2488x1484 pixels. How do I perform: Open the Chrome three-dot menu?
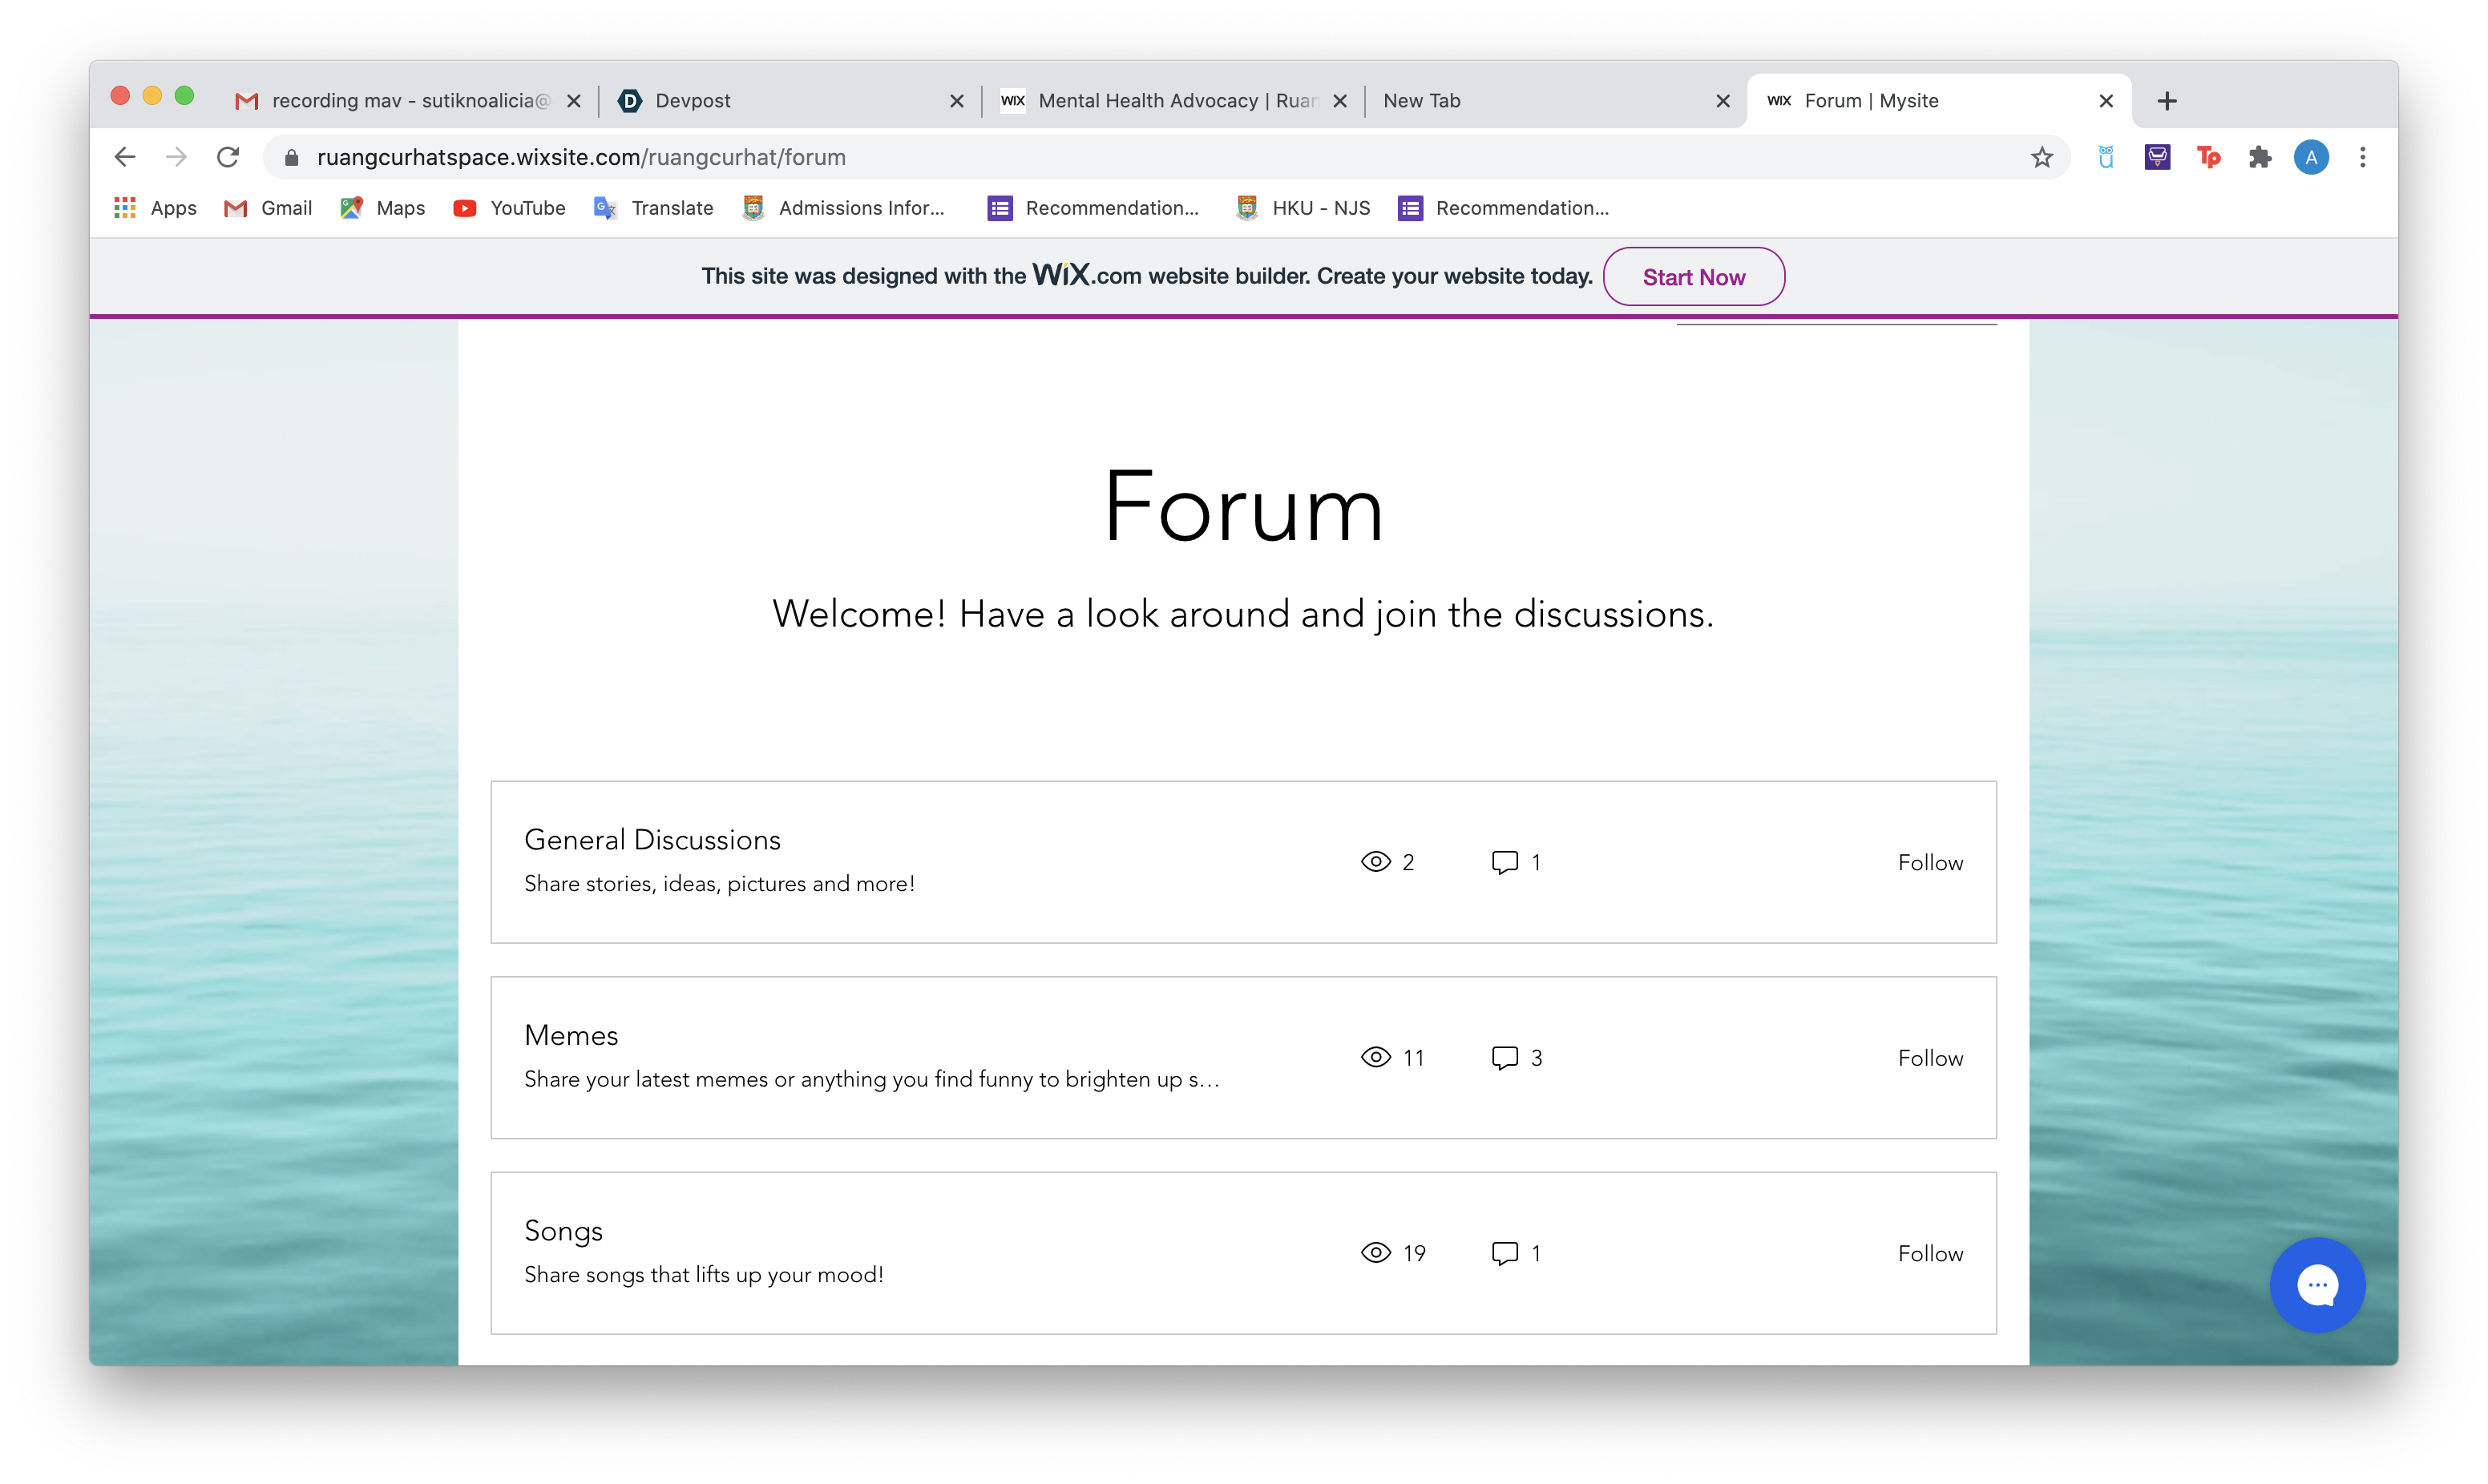(2362, 157)
